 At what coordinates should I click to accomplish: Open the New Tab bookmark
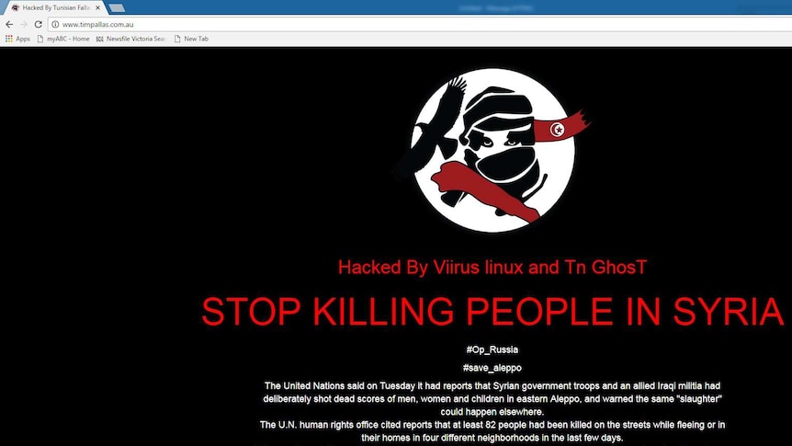click(191, 39)
